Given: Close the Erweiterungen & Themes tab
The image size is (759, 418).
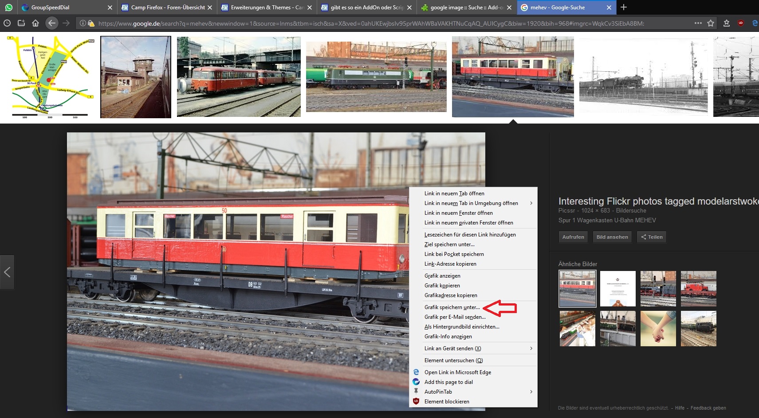Looking at the screenshot, I should coord(310,8).
